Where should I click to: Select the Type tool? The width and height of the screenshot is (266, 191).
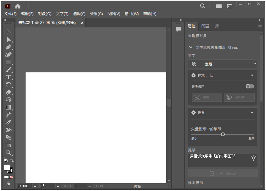[x=9, y=77]
